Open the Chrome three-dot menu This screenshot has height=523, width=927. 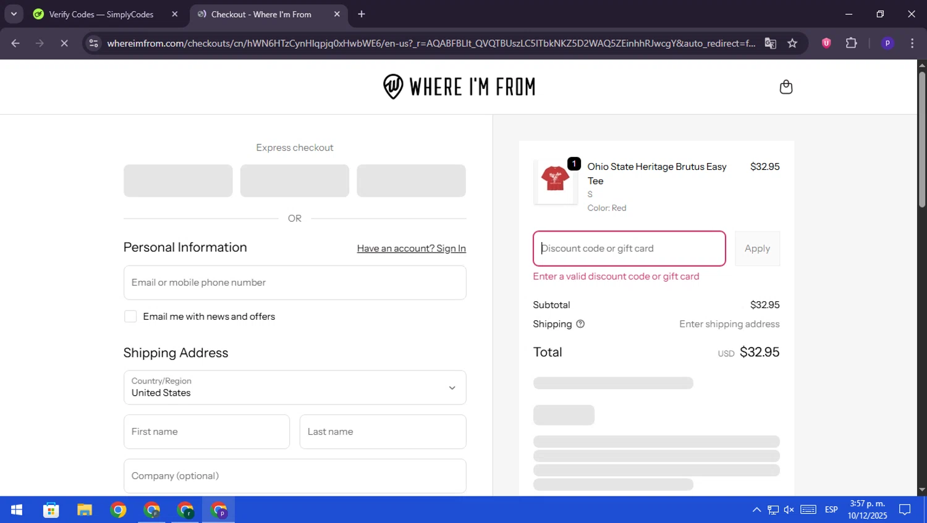point(912,43)
